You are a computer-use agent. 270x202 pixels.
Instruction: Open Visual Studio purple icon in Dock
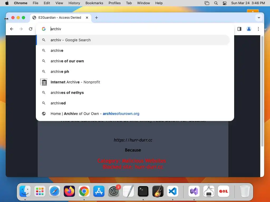click(194, 191)
